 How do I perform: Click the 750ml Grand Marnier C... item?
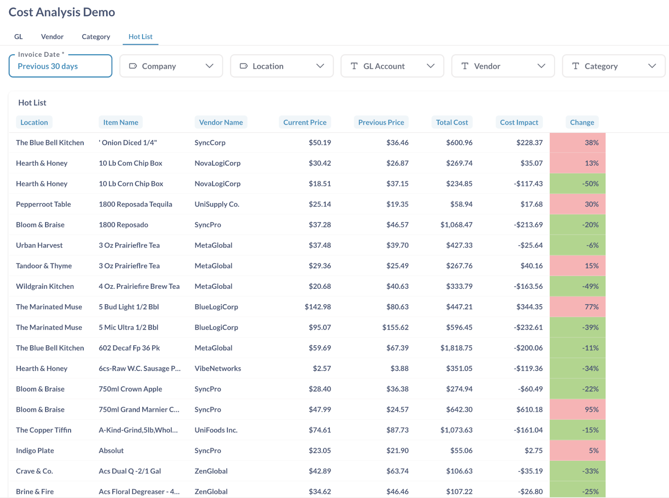139,409
